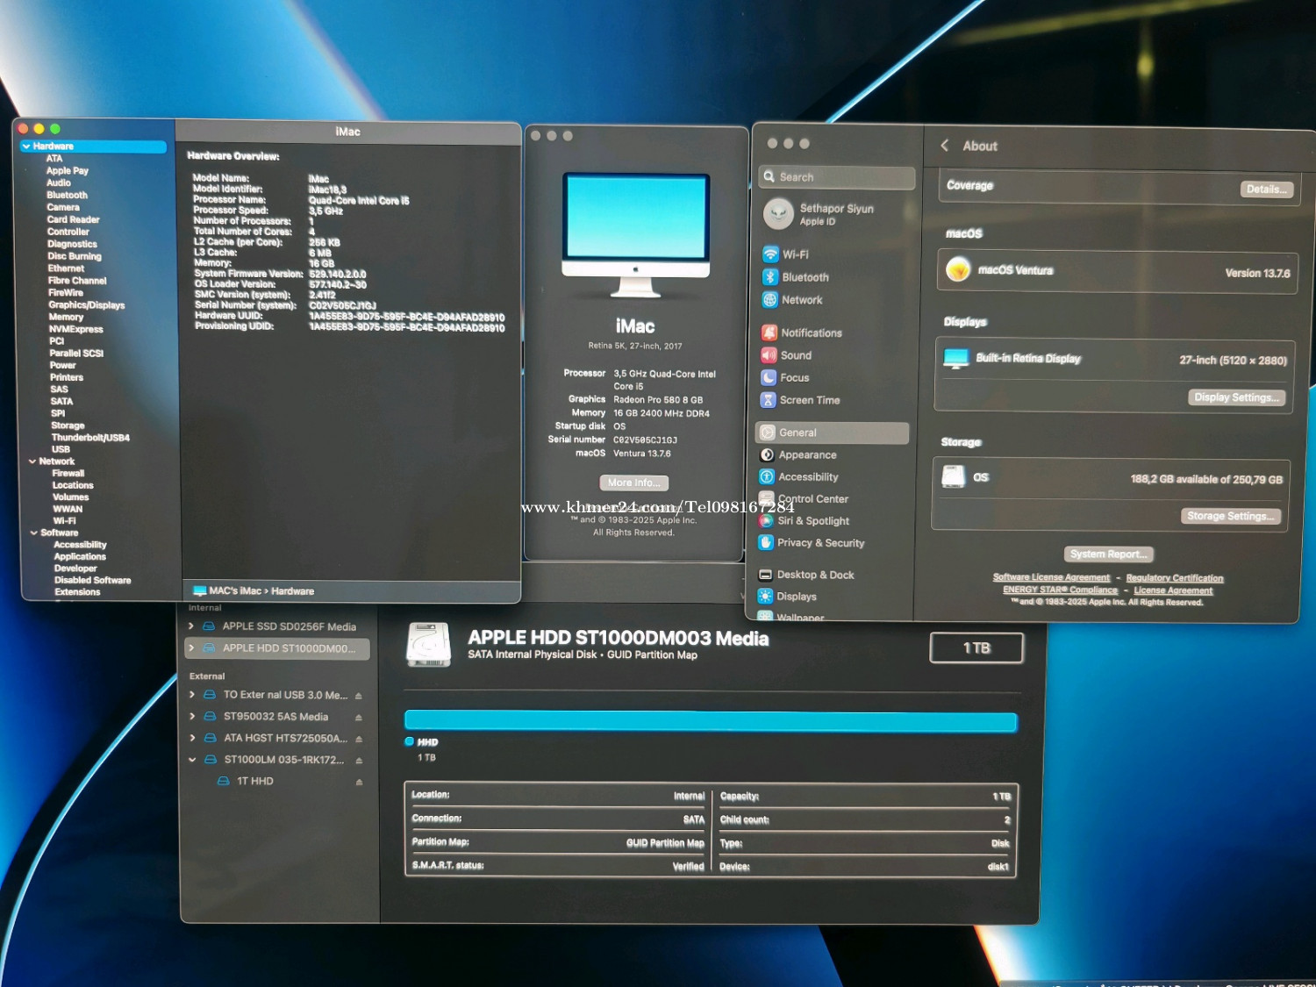Collapse ST1000LM 035-1RK172 disk
1316x987 pixels.
click(192, 760)
